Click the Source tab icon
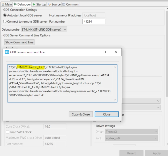Image resolution: width=168 pixels, height=156 pixels. pyautogui.click(x=49, y=4)
